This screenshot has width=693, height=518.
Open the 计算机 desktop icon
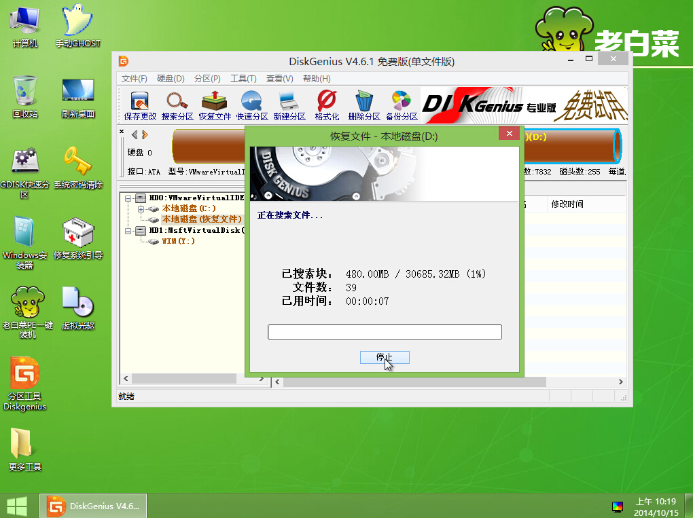pyautogui.click(x=25, y=26)
